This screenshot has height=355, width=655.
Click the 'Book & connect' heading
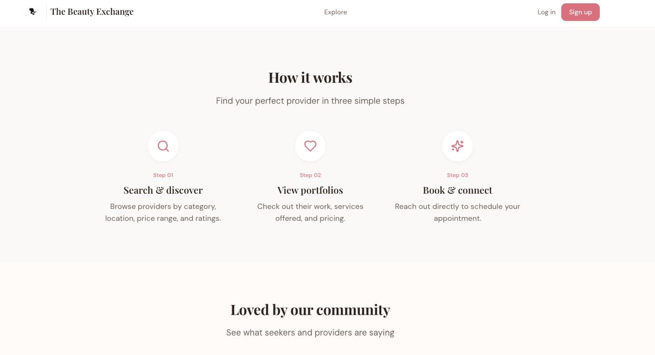[x=457, y=190]
